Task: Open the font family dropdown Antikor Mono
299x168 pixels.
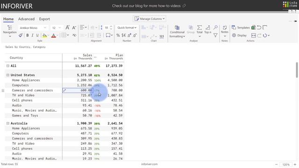Action: 33,28
